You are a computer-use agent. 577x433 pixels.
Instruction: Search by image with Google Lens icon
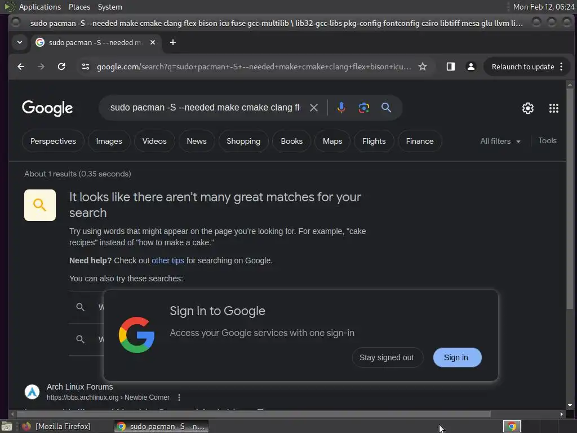[x=363, y=108]
